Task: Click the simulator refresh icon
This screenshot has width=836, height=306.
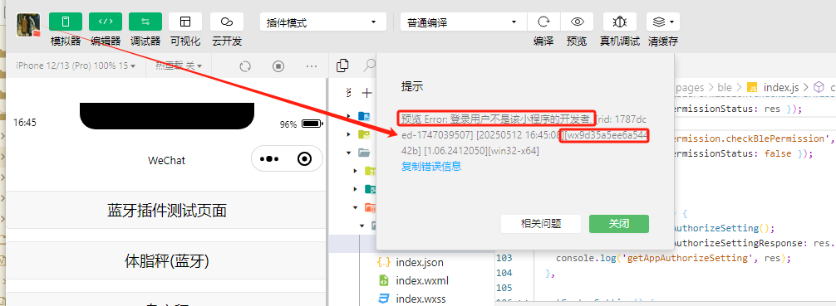Action: pos(245,66)
